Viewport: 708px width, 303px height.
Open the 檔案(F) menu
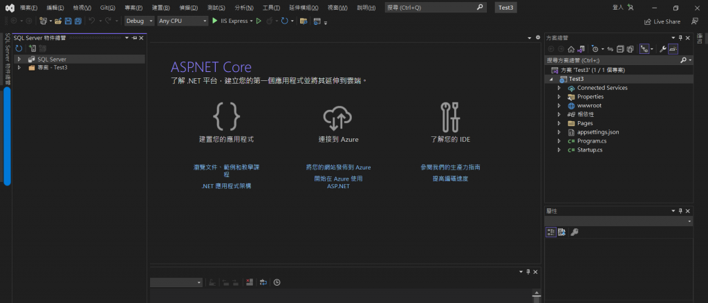(x=28, y=8)
